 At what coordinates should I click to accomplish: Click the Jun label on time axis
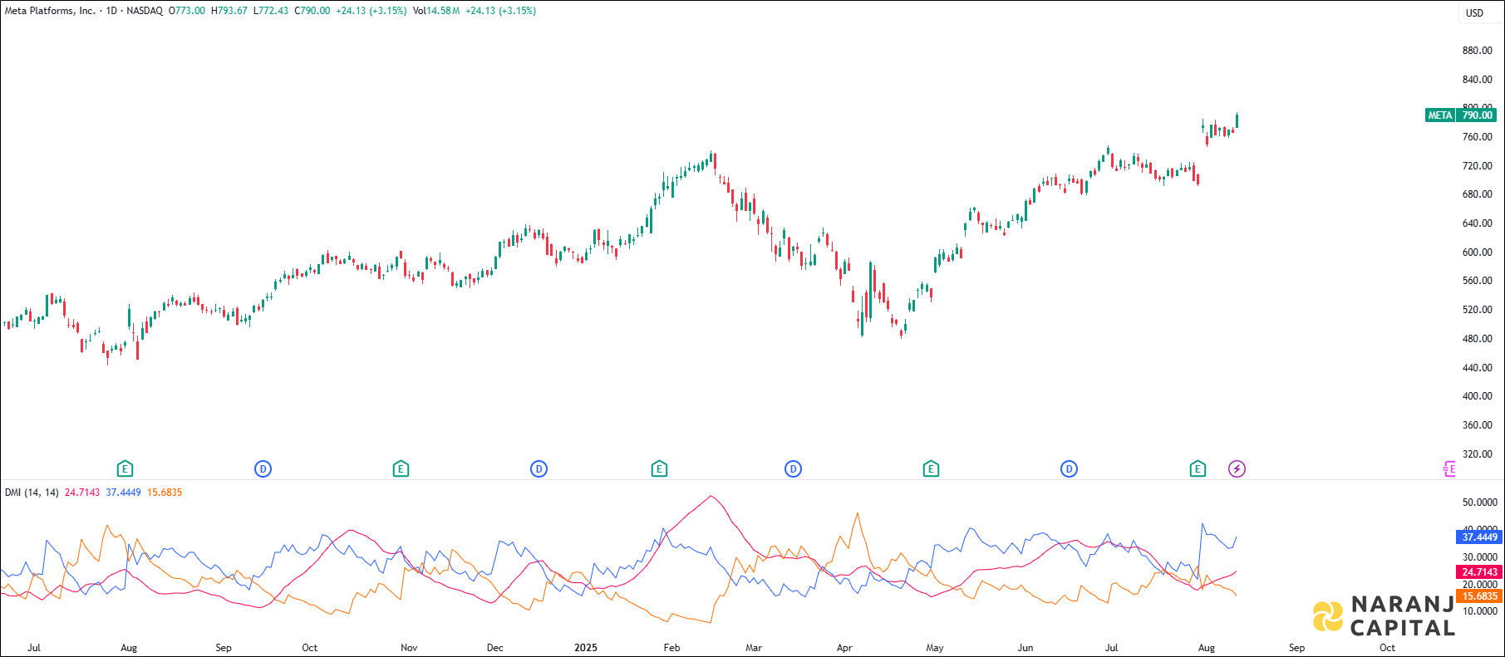pyautogui.click(x=1025, y=648)
